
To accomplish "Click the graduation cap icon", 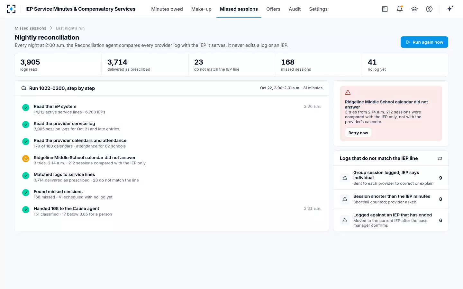I will [x=414, y=9].
